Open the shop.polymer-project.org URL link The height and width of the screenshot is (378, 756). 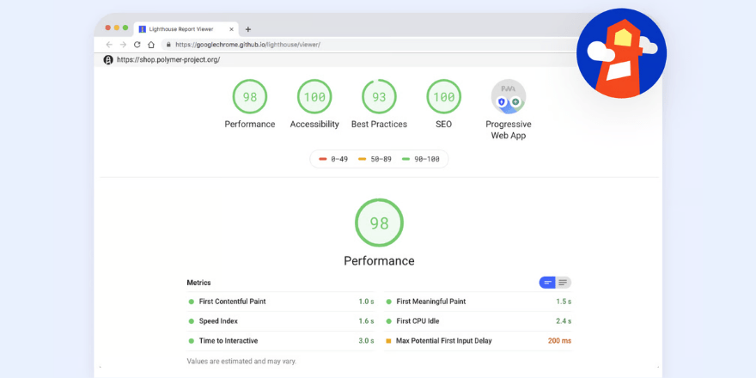pos(168,60)
